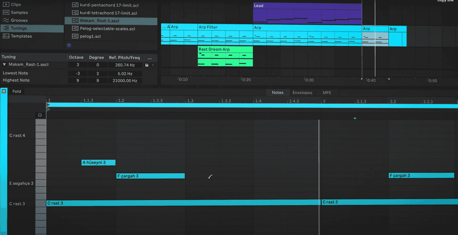This screenshot has width=458, height=235.
Task: Click the blue add-tuning plus icon
Action: 69,45
